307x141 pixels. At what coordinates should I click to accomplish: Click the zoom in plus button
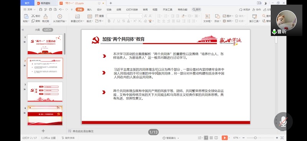pos(277,138)
